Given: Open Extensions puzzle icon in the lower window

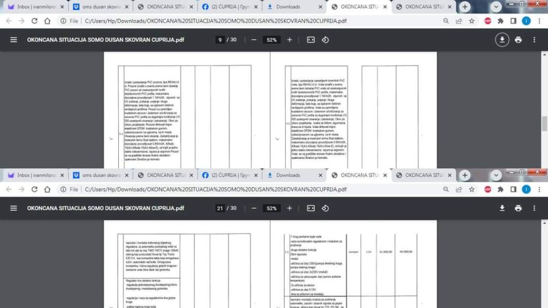Looking at the screenshot, I should point(500,189).
